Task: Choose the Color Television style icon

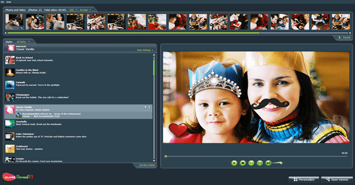Action: (10, 136)
